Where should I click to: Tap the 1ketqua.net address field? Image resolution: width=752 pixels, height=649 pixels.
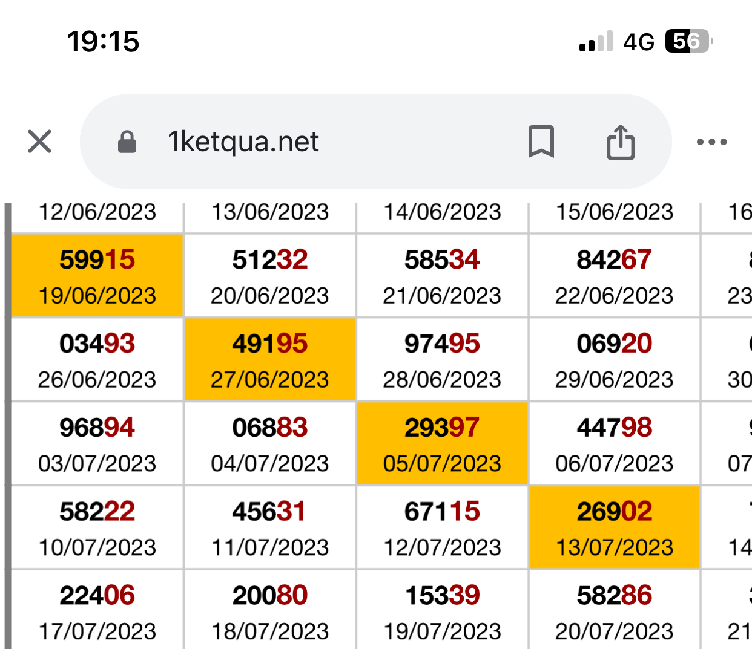pos(243,142)
